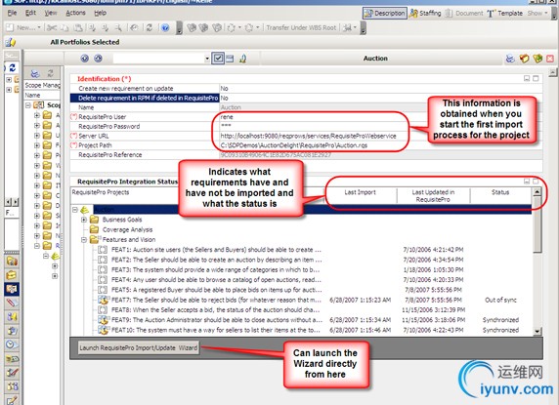Click the Auction project icon in integration tree
The image size is (559, 405).
(x=84, y=210)
